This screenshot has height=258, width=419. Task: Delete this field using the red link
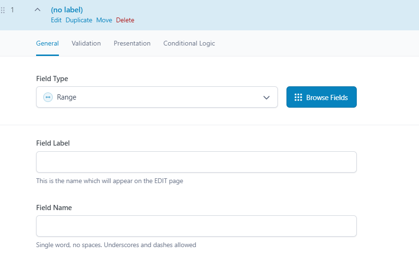tap(125, 20)
